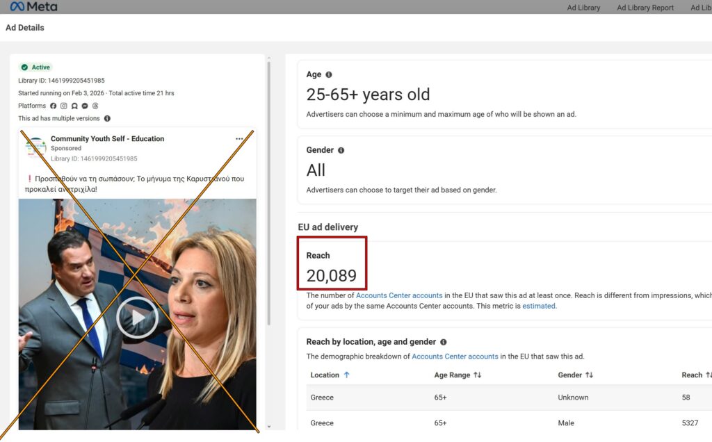712x442 pixels.
Task: Click the Facebook platform icon
Action: click(x=53, y=106)
